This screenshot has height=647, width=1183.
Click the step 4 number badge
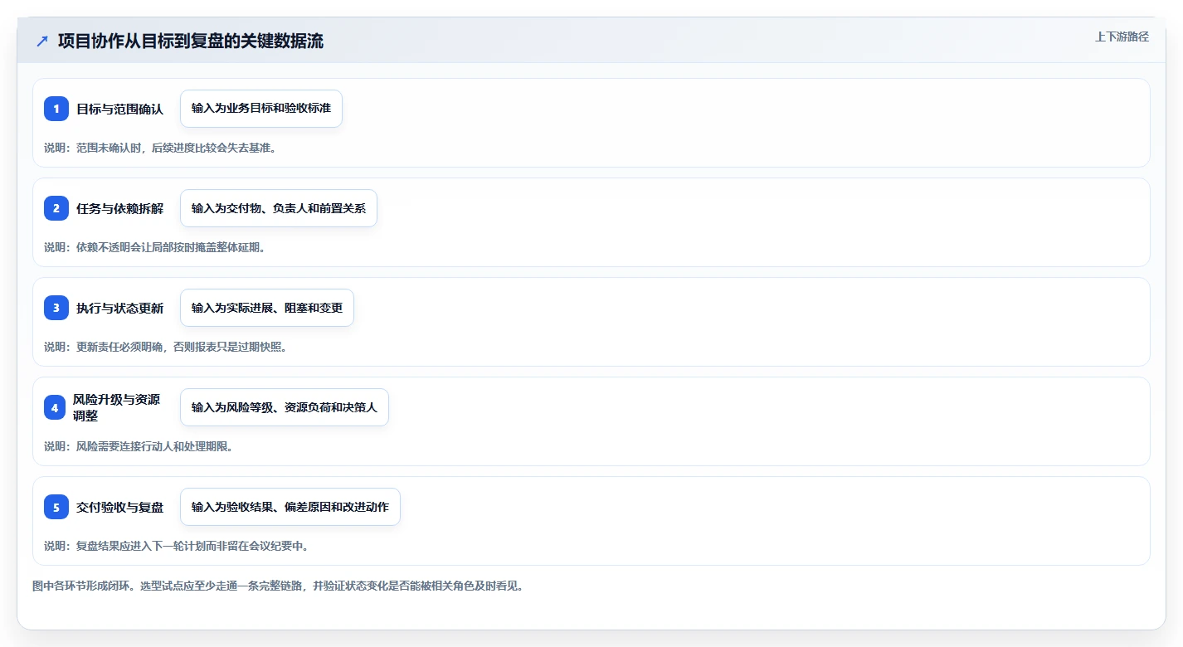coord(56,407)
